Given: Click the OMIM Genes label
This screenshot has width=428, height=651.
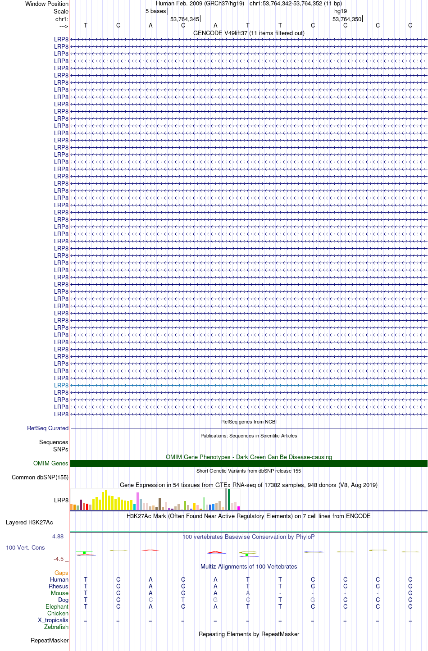Looking at the screenshot, I should pos(51,464).
